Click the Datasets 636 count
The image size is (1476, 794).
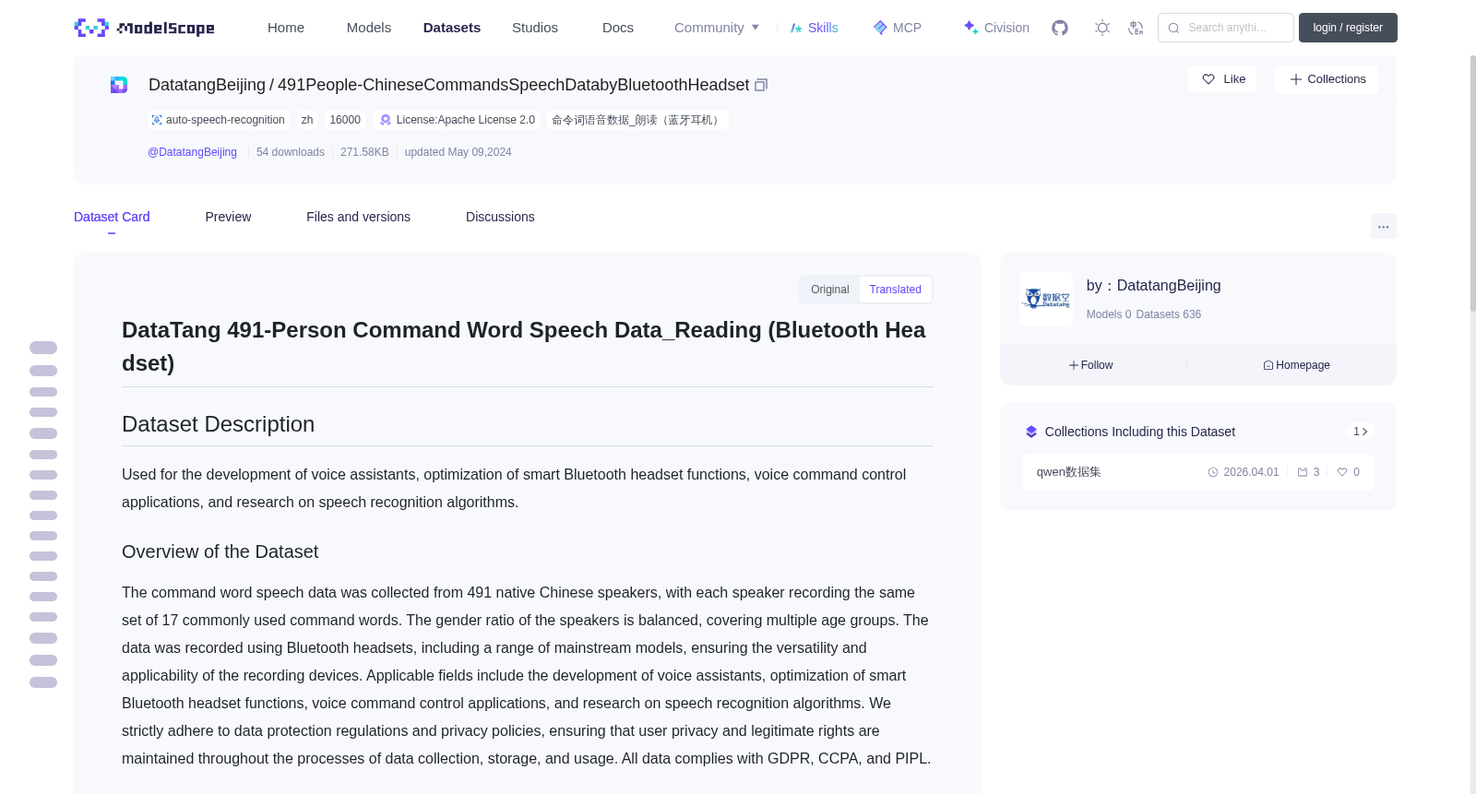(x=1169, y=314)
